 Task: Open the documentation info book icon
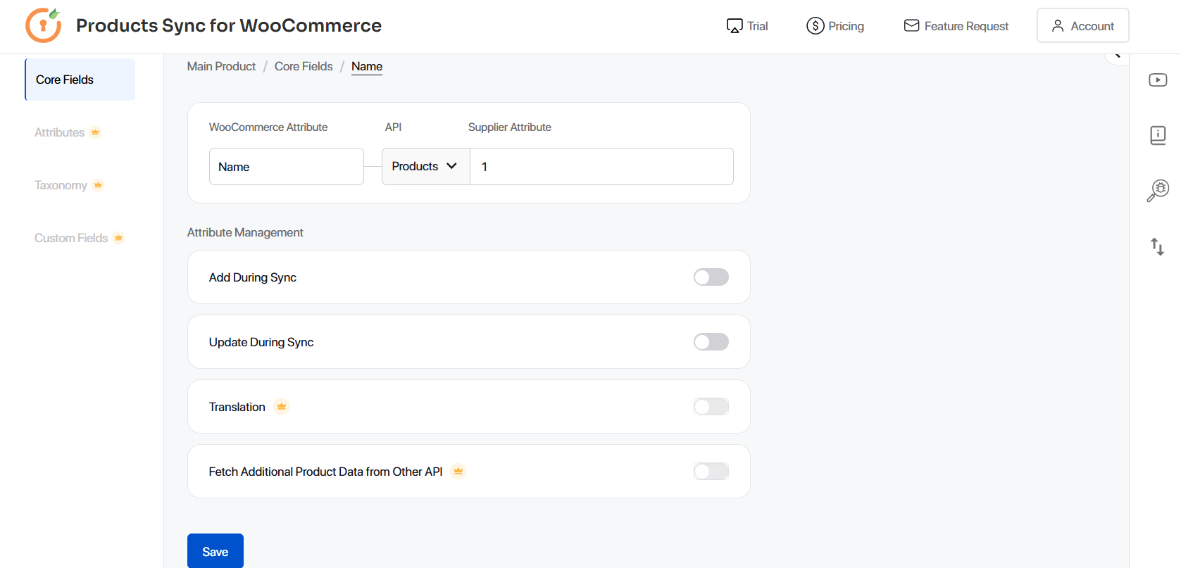[1158, 135]
